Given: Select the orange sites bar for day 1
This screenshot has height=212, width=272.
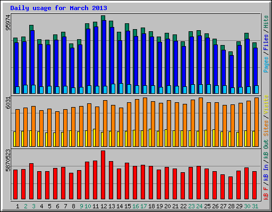Looking at the screenshot, I should (18, 128).
